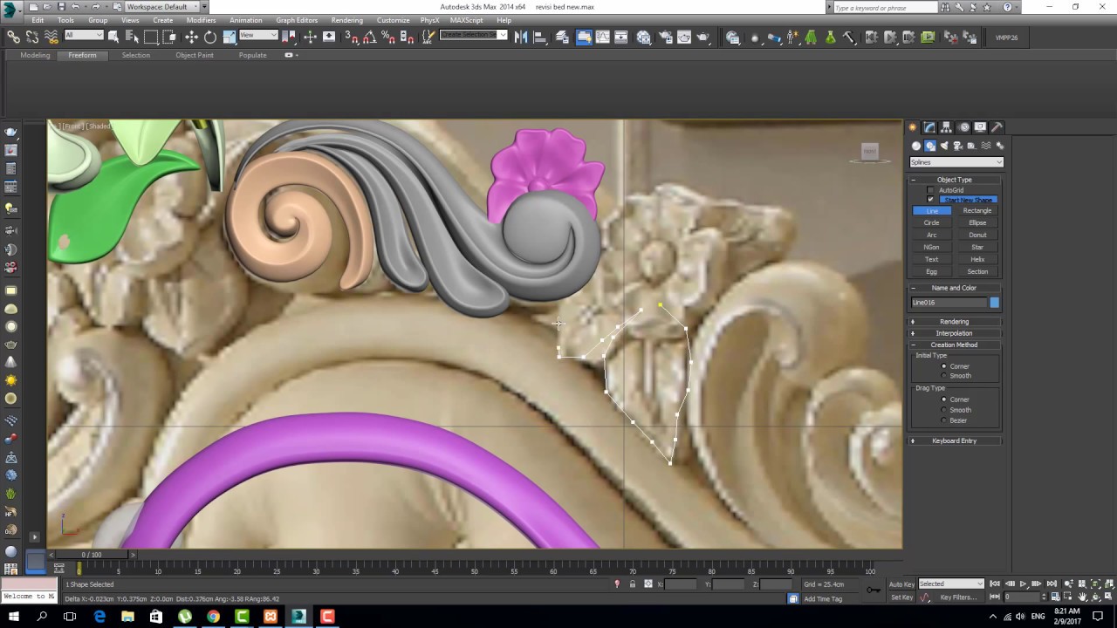This screenshot has height=628, width=1117.
Task: Open the MAXScript menu
Action: pos(466,20)
